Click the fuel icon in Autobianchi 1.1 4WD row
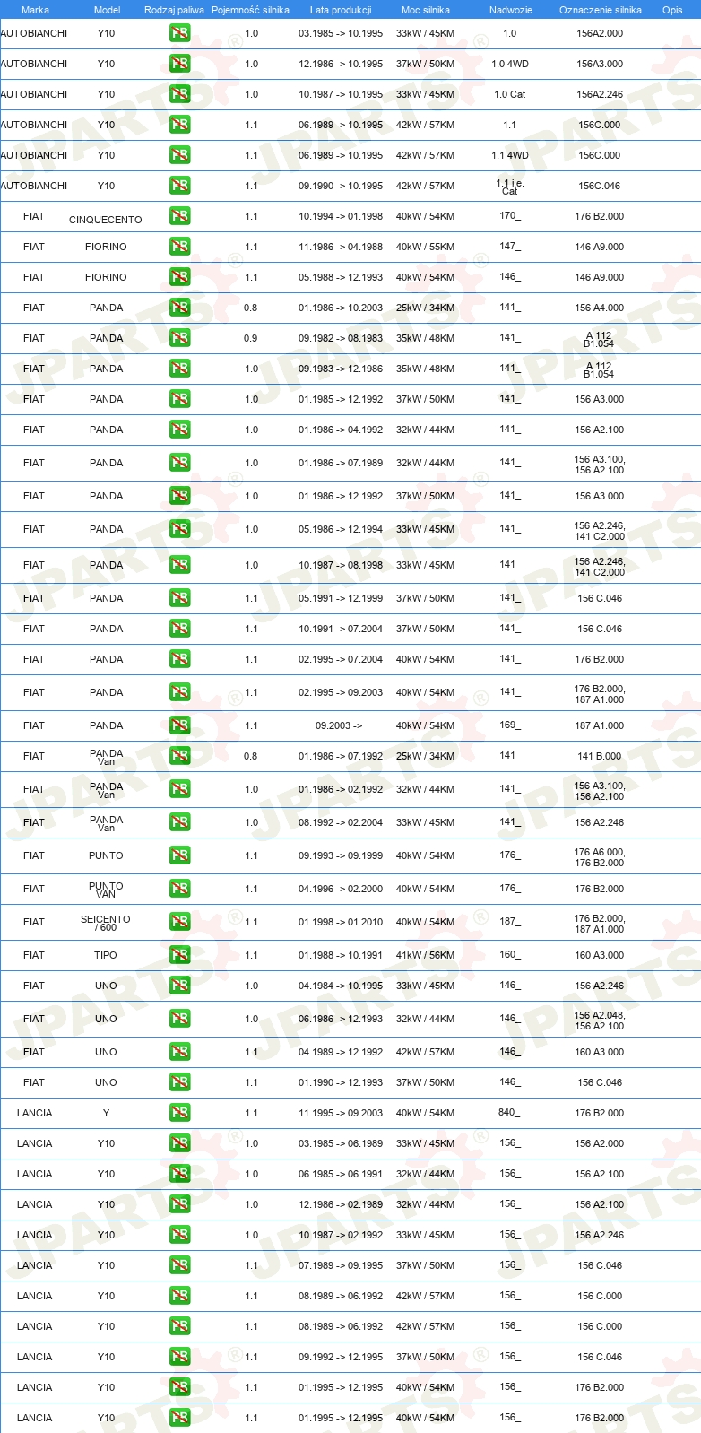The height and width of the screenshot is (1433, 701). (x=180, y=155)
